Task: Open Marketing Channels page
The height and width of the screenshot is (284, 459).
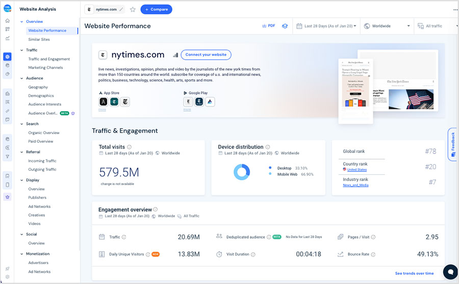Action: point(45,67)
